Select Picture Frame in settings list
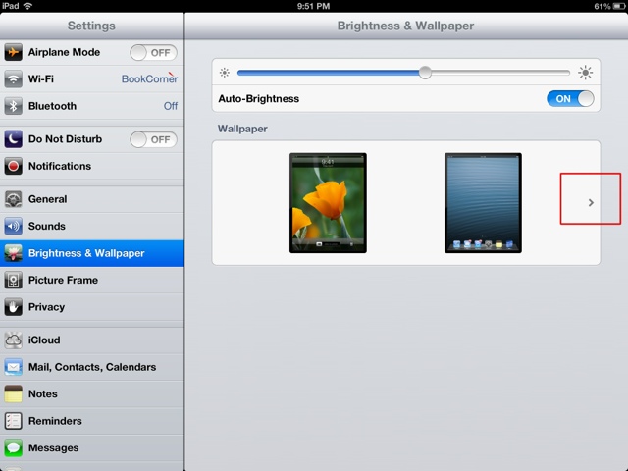 [92, 280]
